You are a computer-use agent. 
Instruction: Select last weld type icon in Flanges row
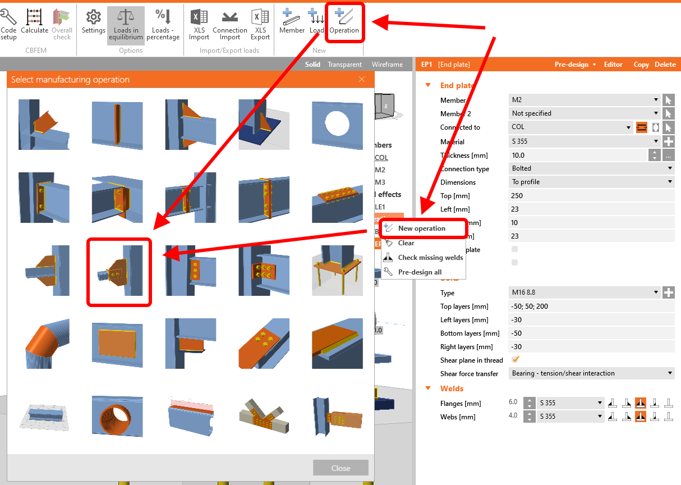[669, 402]
